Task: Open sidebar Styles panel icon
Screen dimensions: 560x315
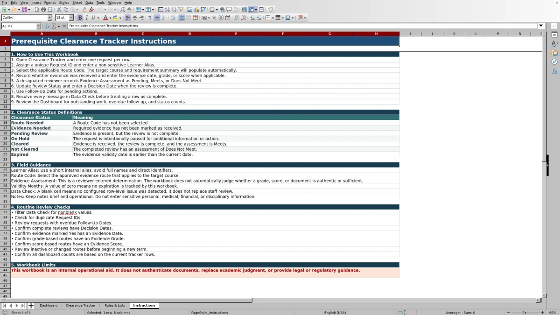Action: tap(554, 44)
